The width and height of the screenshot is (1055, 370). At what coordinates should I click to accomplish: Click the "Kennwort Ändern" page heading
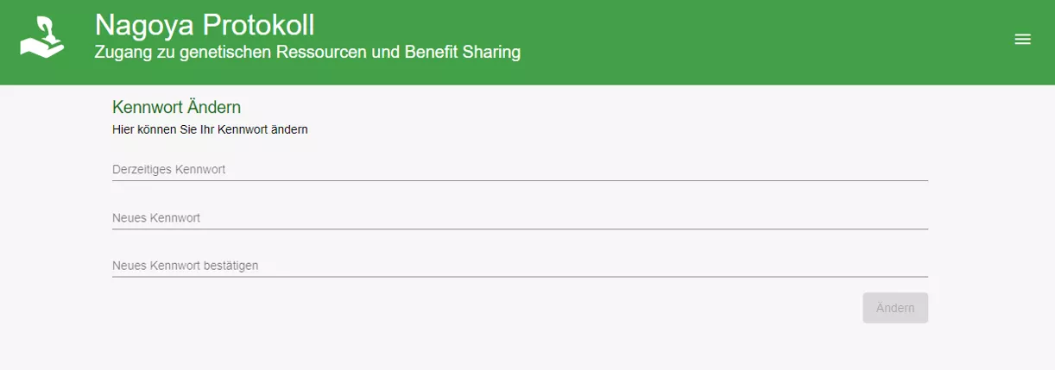[x=176, y=108]
